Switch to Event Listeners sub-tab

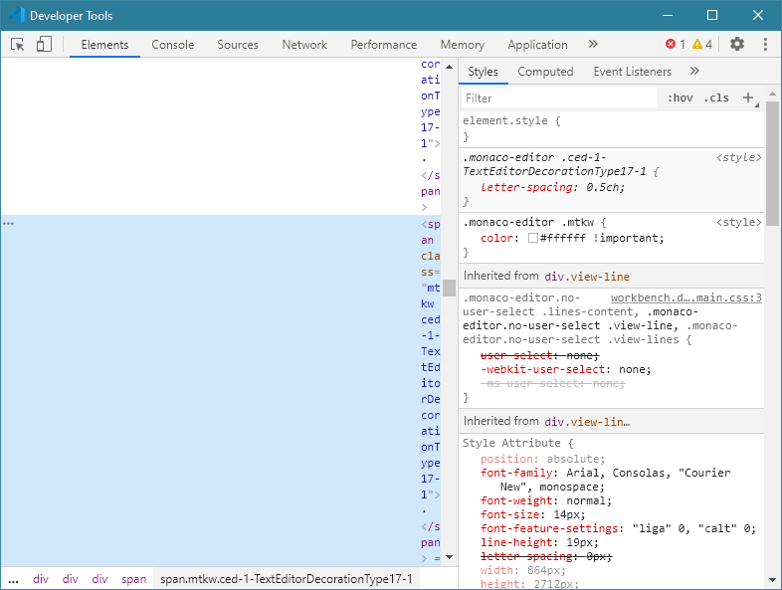pos(632,72)
